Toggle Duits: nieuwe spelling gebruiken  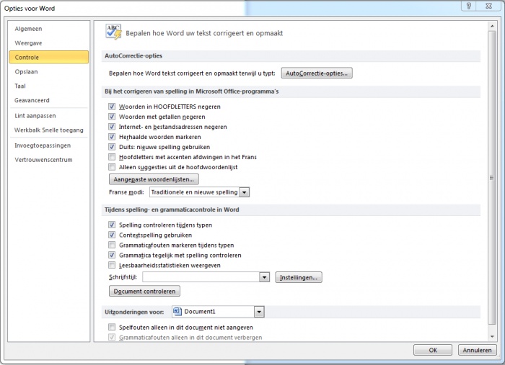(112, 147)
